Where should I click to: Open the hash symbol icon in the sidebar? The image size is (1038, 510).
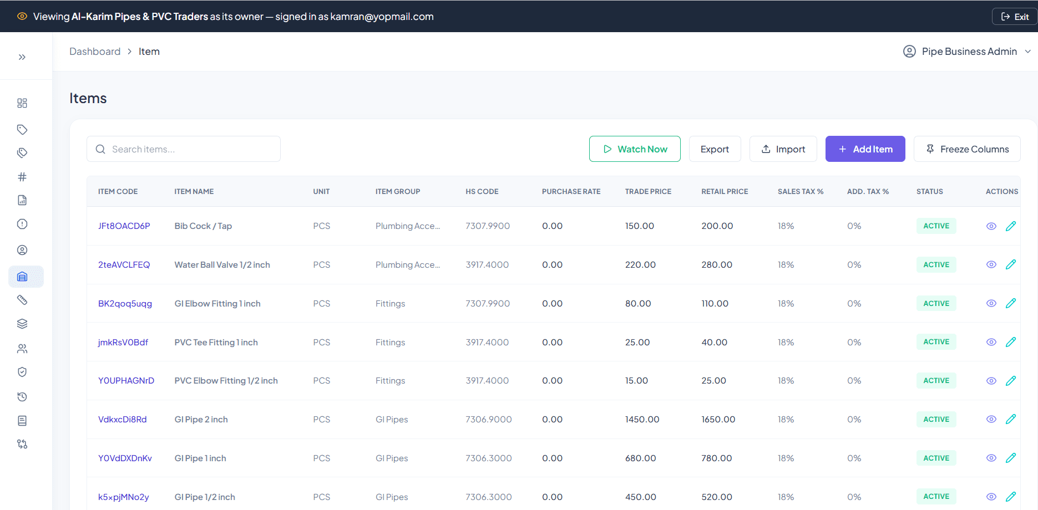[22, 177]
